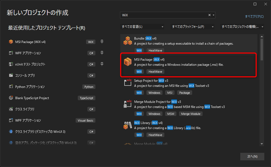271x167 pixels.
Task: Click the "Merge Module" tag
Action: [x=191, y=114]
